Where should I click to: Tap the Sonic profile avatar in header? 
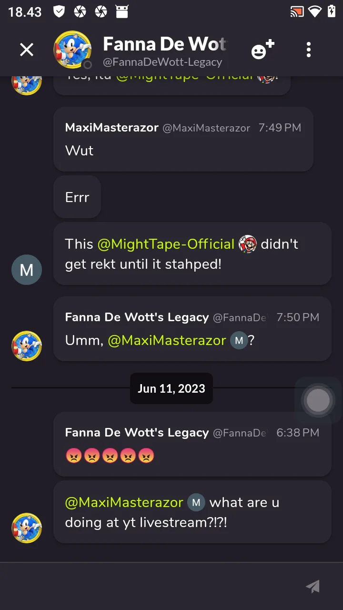pyautogui.click(x=72, y=50)
